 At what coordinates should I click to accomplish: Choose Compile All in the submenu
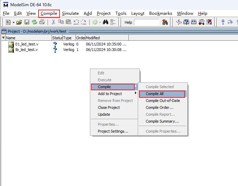[162, 94]
